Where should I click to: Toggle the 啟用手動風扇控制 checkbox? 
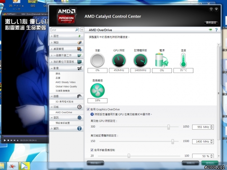click(92, 150)
